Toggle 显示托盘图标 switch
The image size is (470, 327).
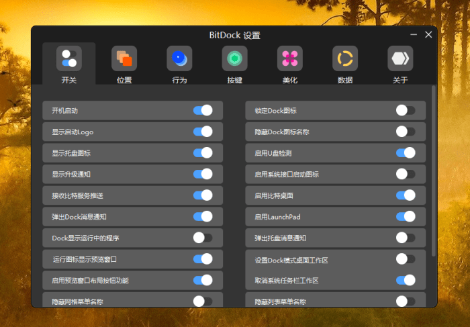[203, 153]
